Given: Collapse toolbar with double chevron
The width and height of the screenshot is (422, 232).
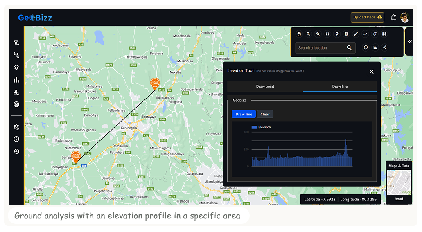Looking at the screenshot, I should pos(410,41).
